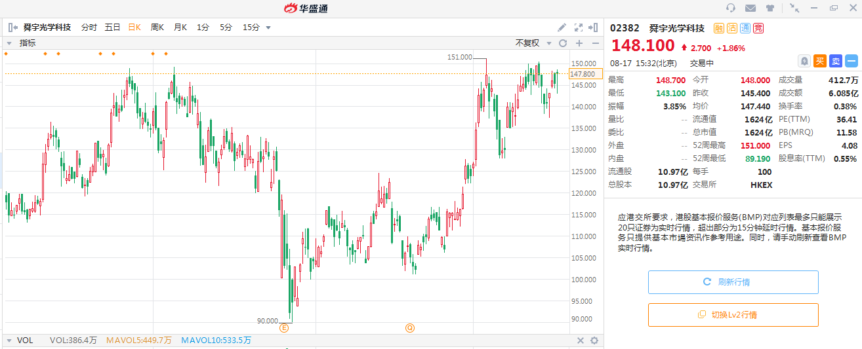Select the 日K daily candlestick tab
862x349 pixels.
coord(134,28)
